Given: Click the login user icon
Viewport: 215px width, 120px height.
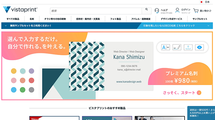Looking at the screenshot, I should [x=177, y=10].
